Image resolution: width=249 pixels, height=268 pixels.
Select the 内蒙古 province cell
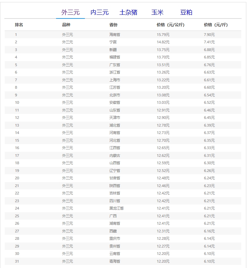[115, 155]
